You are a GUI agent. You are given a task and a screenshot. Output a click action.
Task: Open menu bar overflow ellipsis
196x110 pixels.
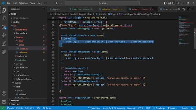pos(45,3)
